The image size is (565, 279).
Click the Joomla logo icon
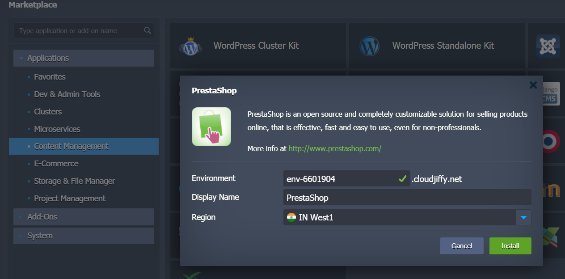(548, 46)
